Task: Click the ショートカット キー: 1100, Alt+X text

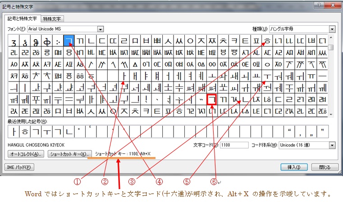Action: (123, 154)
